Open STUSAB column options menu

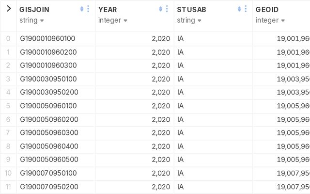pos(246,9)
